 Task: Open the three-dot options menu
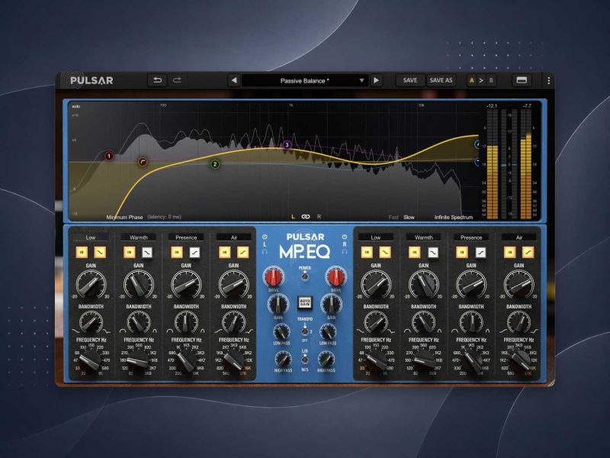pyautogui.click(x=548, y=81)
